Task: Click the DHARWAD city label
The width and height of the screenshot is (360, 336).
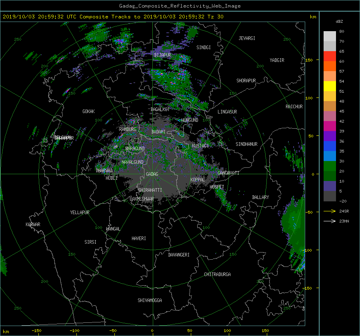Action: (104, 171)
